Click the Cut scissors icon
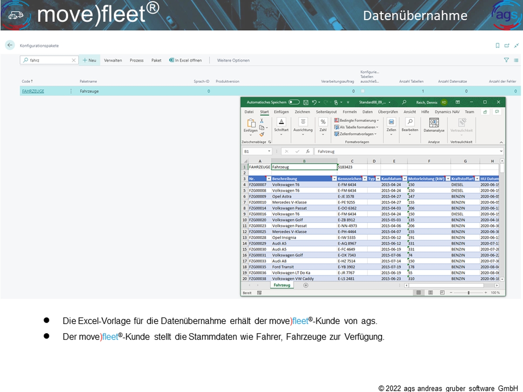Viewport: 523px width, 392px height. click(262, 121)
